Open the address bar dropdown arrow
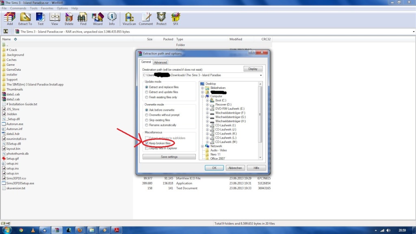416x234 pixels. [413, 32]
